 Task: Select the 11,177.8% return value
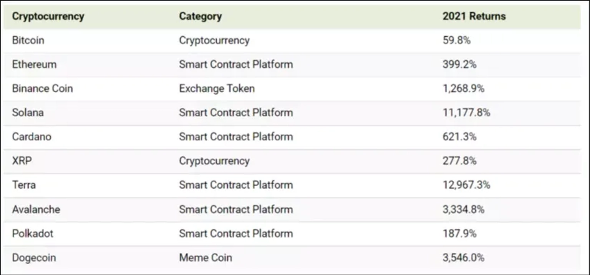coord(466,113)
